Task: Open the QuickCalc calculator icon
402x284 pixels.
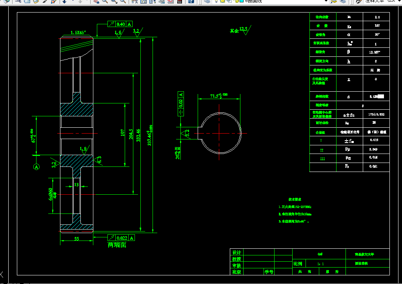Action: pyautogui.click(x=180, y=1)
